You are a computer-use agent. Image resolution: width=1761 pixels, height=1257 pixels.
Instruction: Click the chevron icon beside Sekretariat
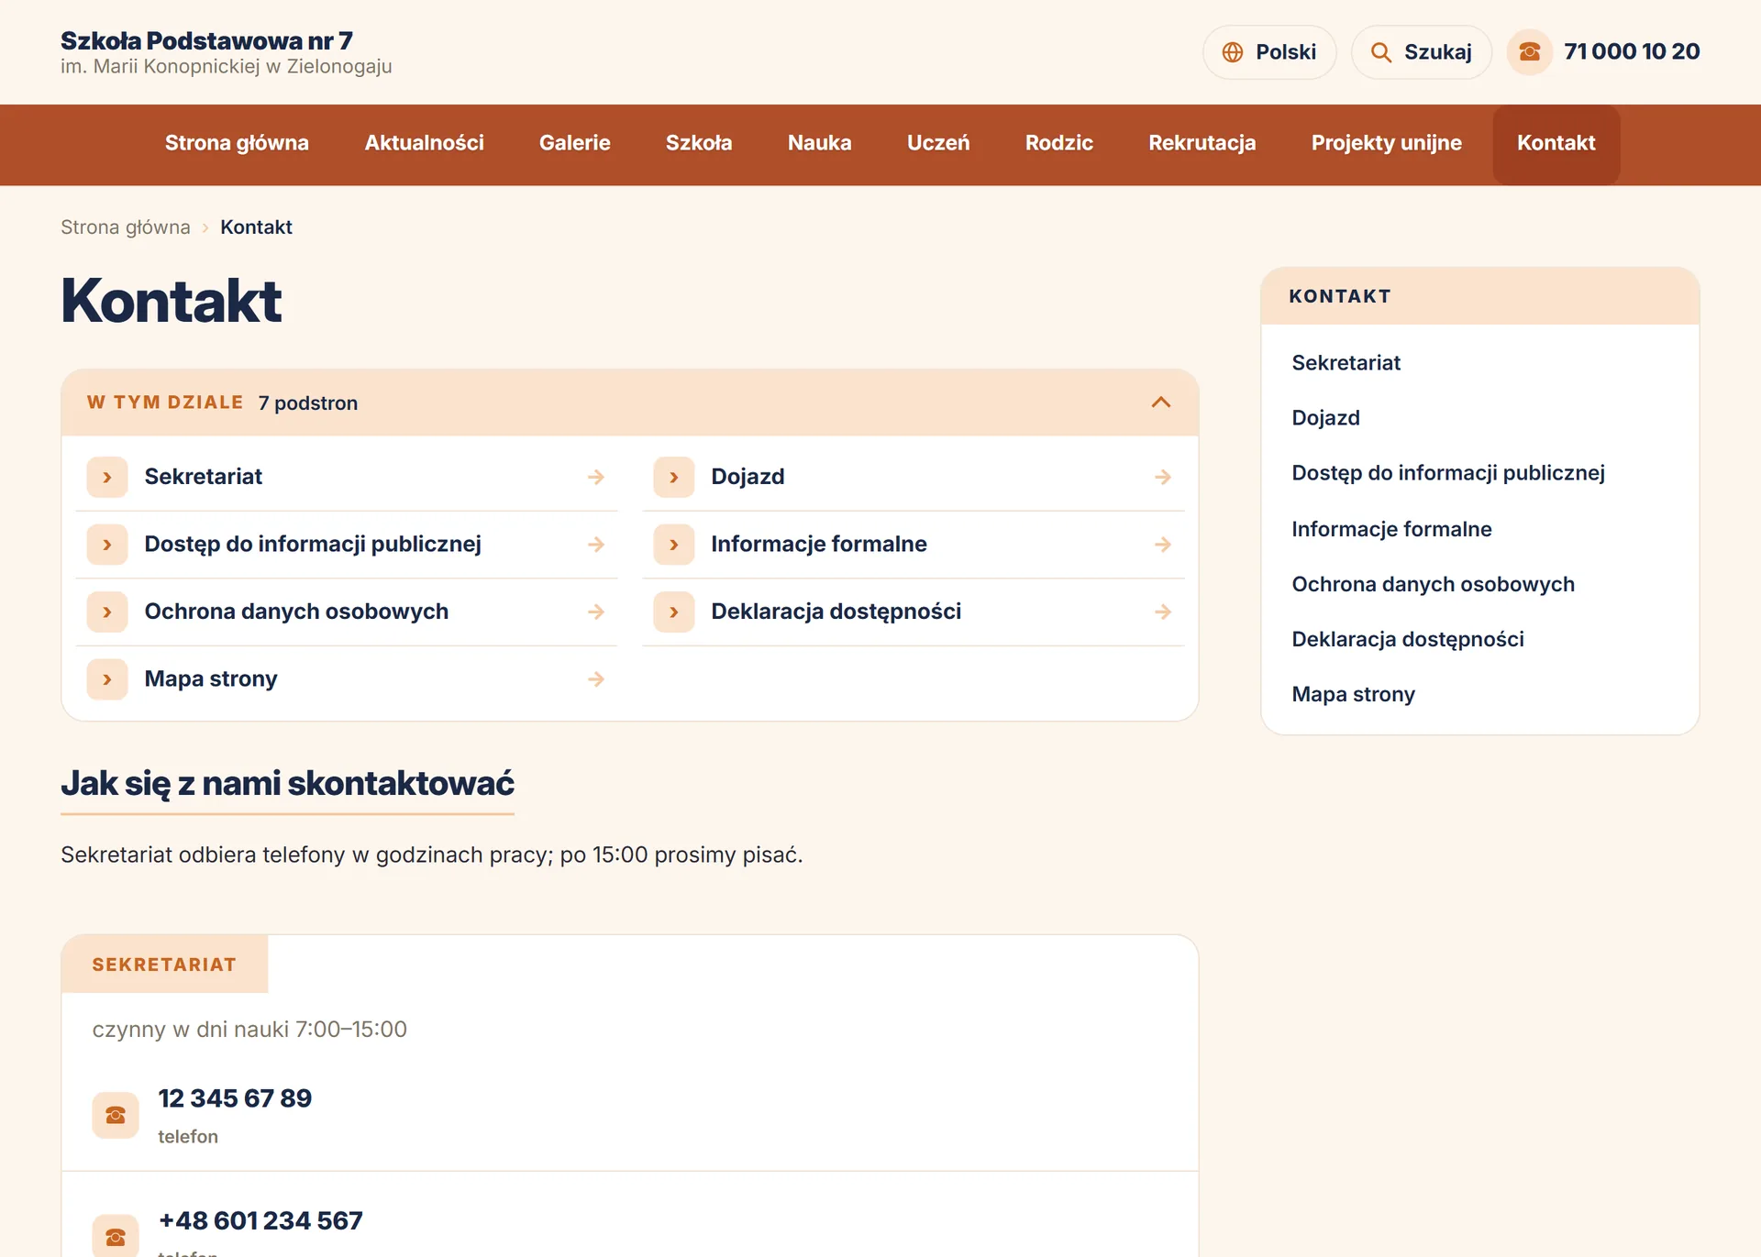tap(107, 477)
